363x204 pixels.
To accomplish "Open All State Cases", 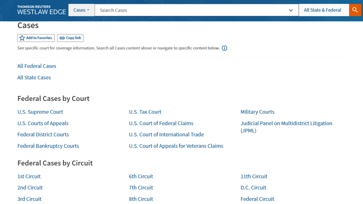I will (34, 78).
